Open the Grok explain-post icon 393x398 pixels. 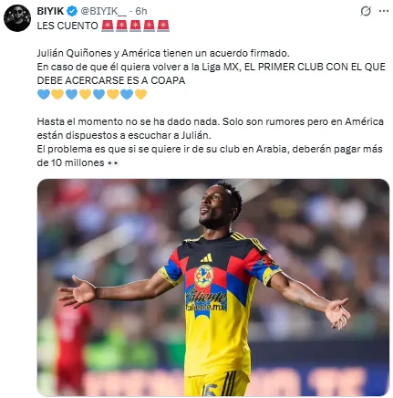[x=366, y=11]
